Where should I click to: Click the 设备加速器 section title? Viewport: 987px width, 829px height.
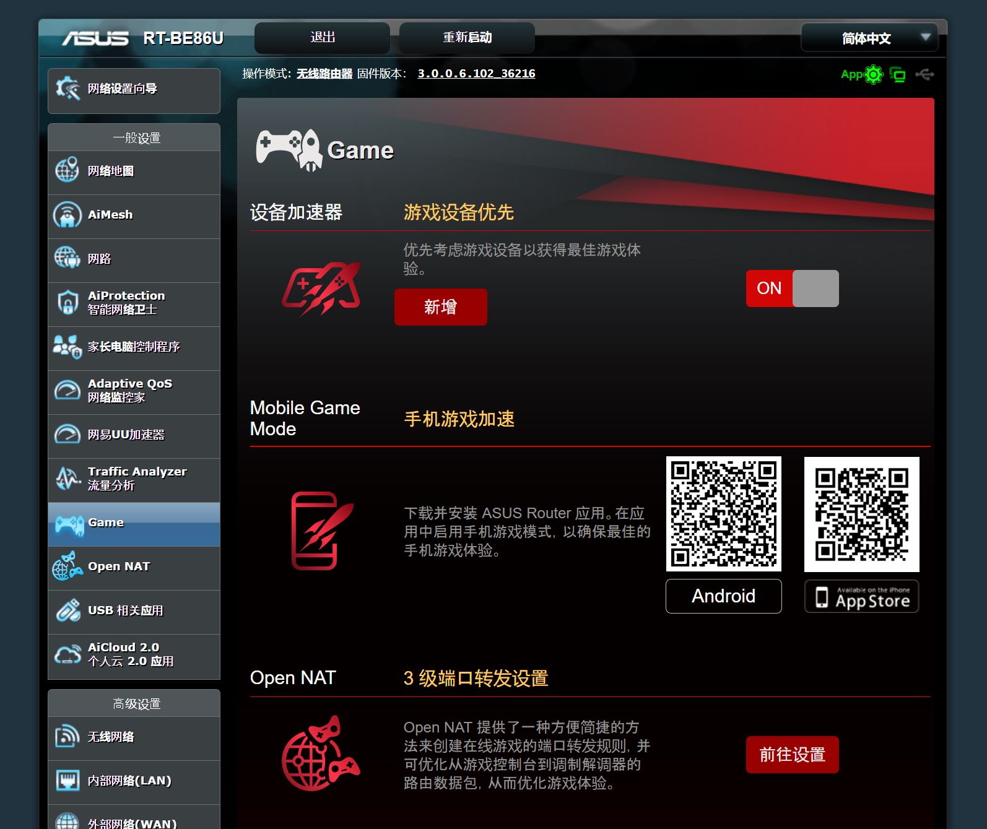pyautogui.click(x=296, y=212)
